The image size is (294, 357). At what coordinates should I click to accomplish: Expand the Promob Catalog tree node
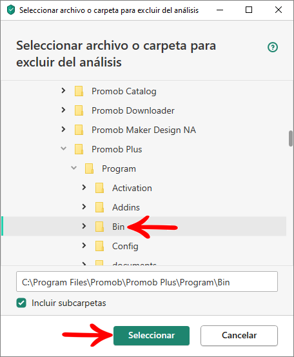(x=63, y=90)
